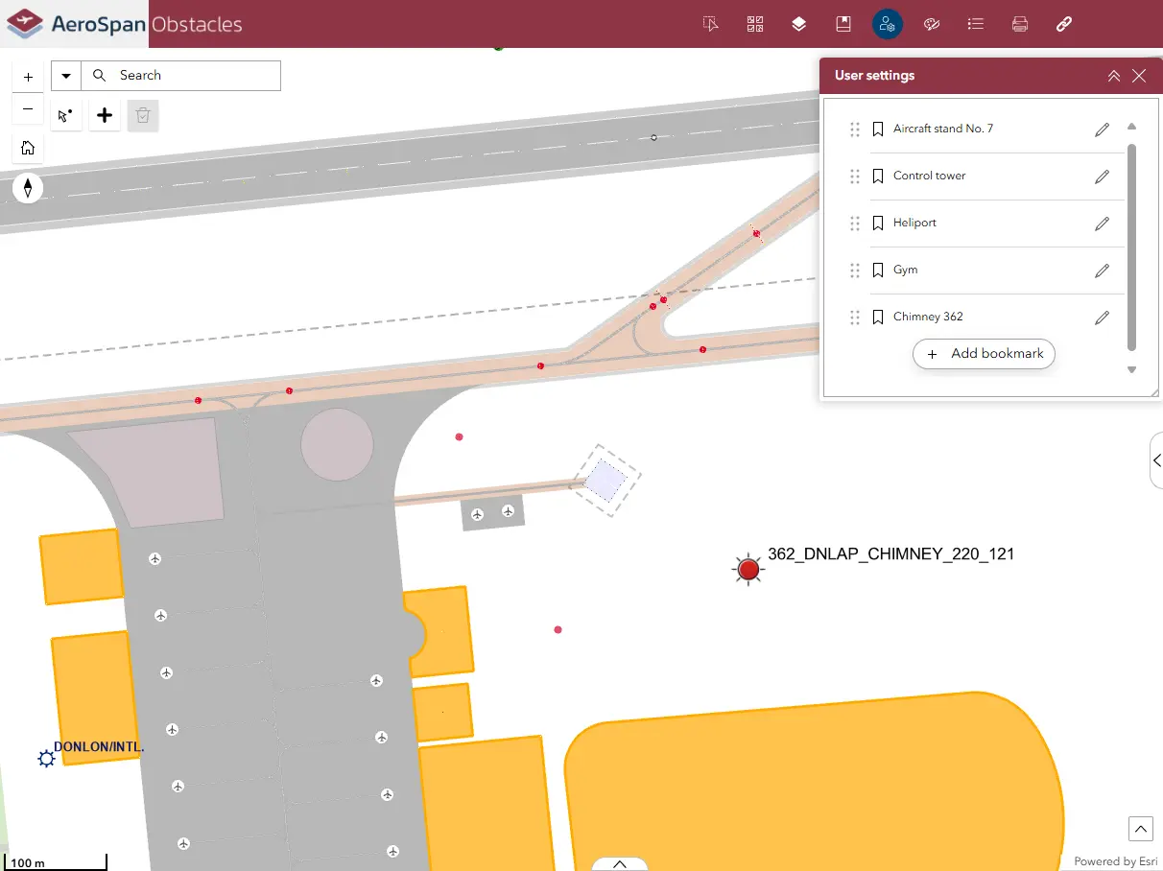The width and height of the screenshot is (1163, 871).
Task: Open the selection tool in header
Action: (x=711, y=24)
